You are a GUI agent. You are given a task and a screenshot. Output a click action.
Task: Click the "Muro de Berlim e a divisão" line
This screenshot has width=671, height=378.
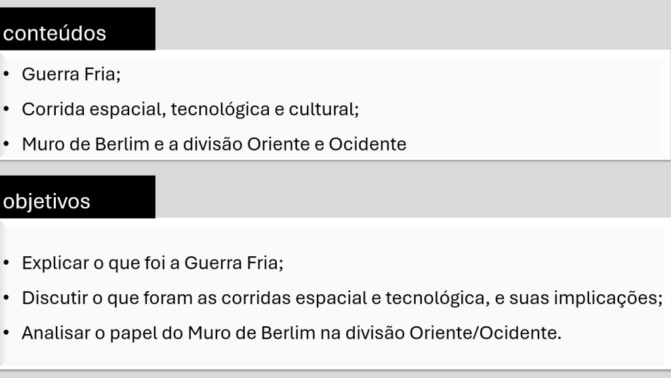(x=214, y=143)
